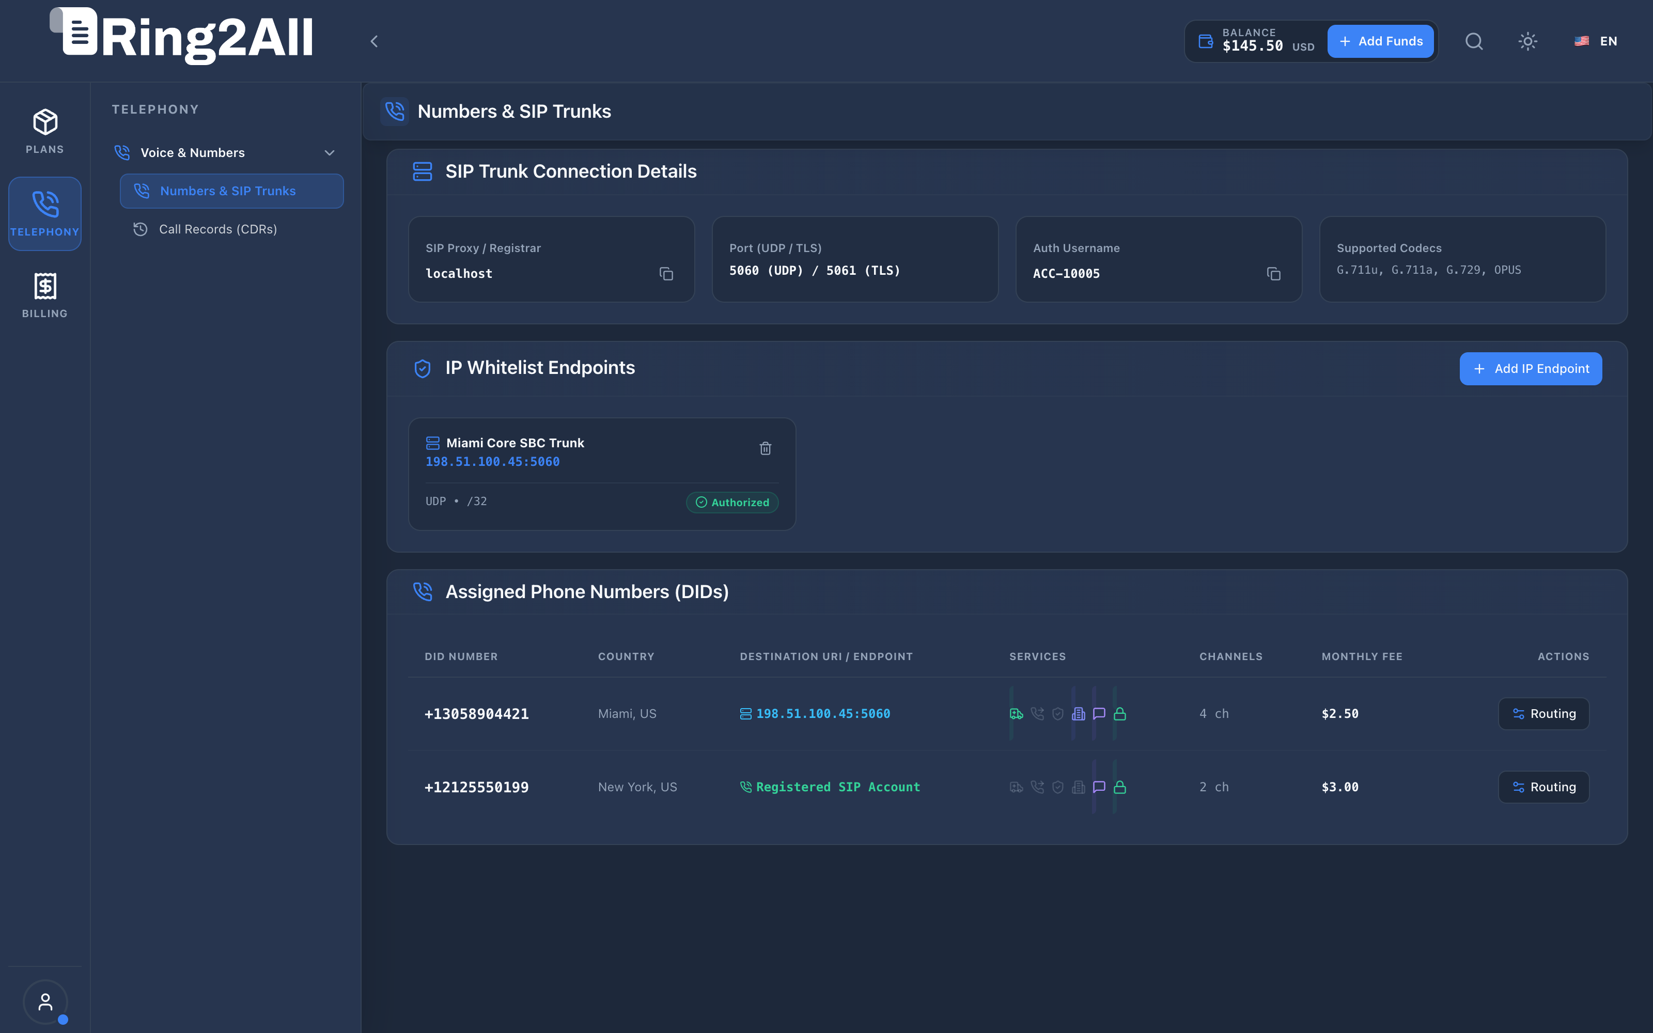The width and height of the screenshot is (1653, 1033).
Task: Click the fax service icon for +13058904421
Action: coord(1079,714)
